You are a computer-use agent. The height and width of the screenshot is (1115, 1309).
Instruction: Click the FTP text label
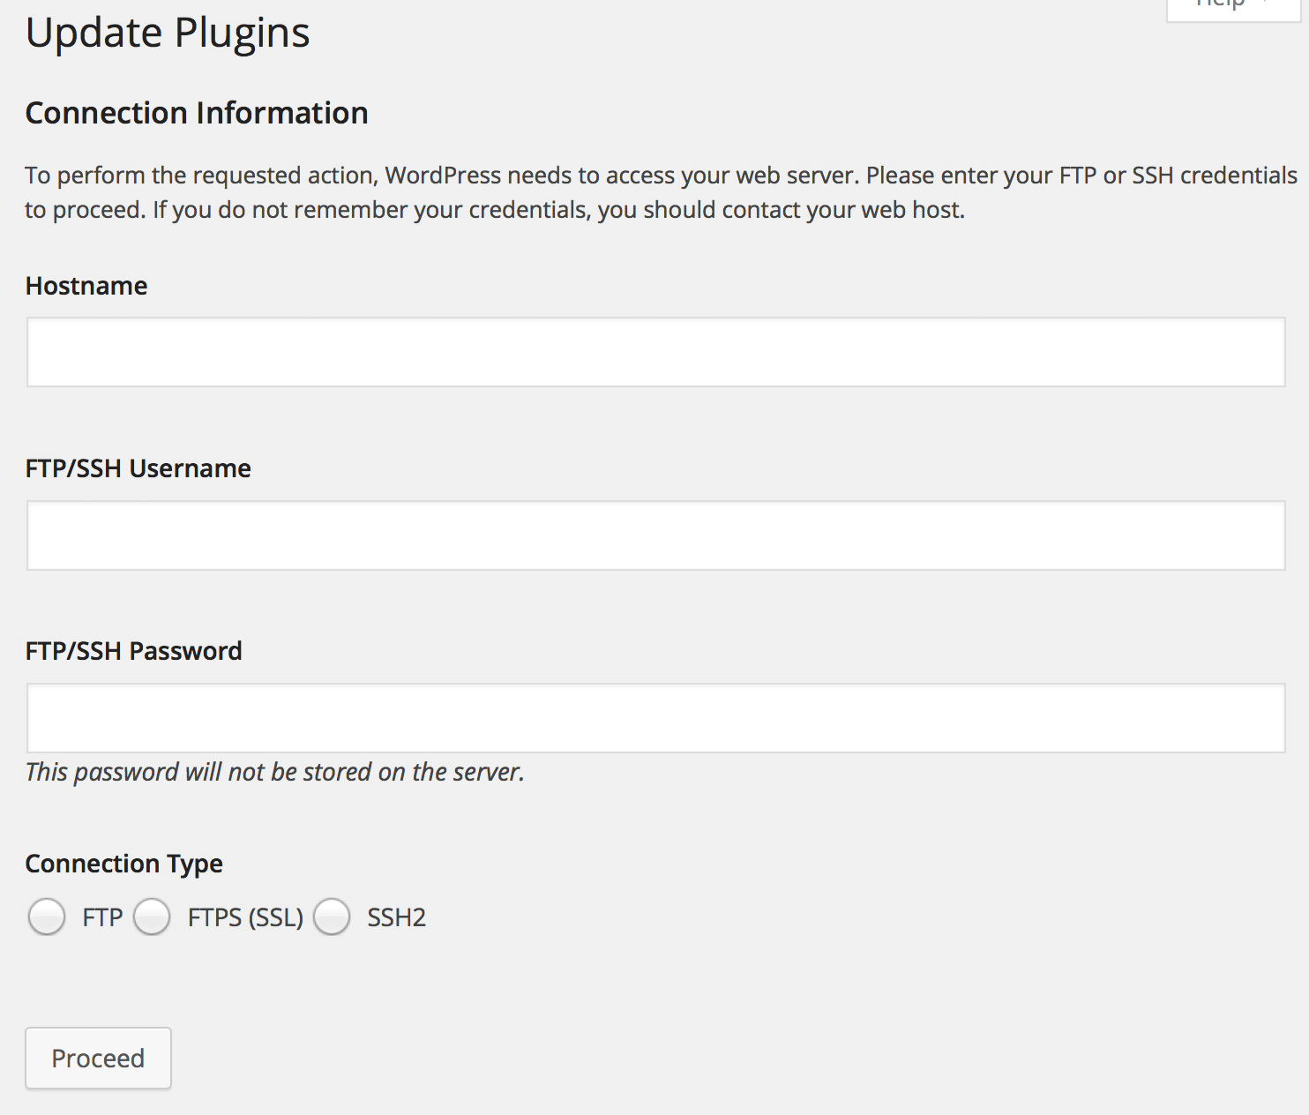(102, 917)
